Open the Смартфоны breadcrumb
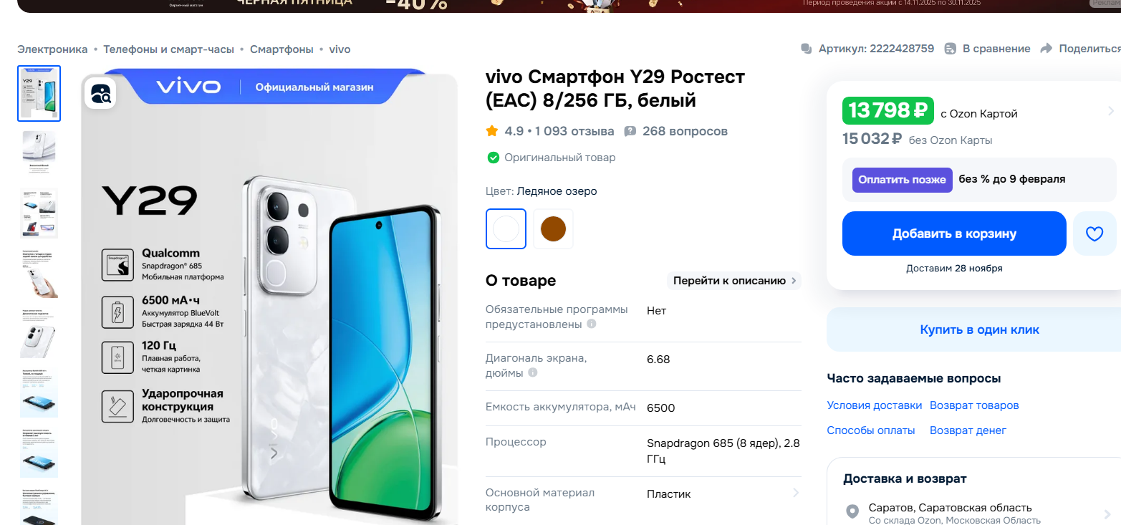The width and height of the screenshot is (1121, 525). pos(282,49)
